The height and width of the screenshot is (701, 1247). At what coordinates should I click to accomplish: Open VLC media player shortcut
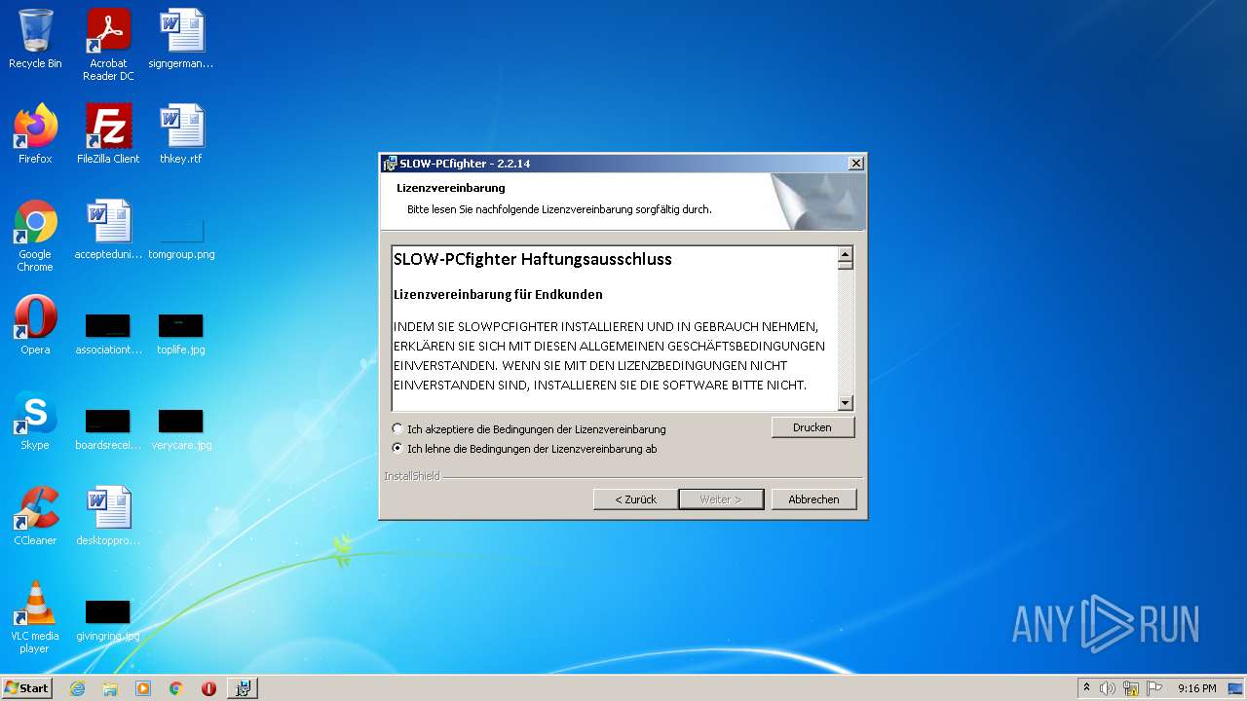[35, 617]
